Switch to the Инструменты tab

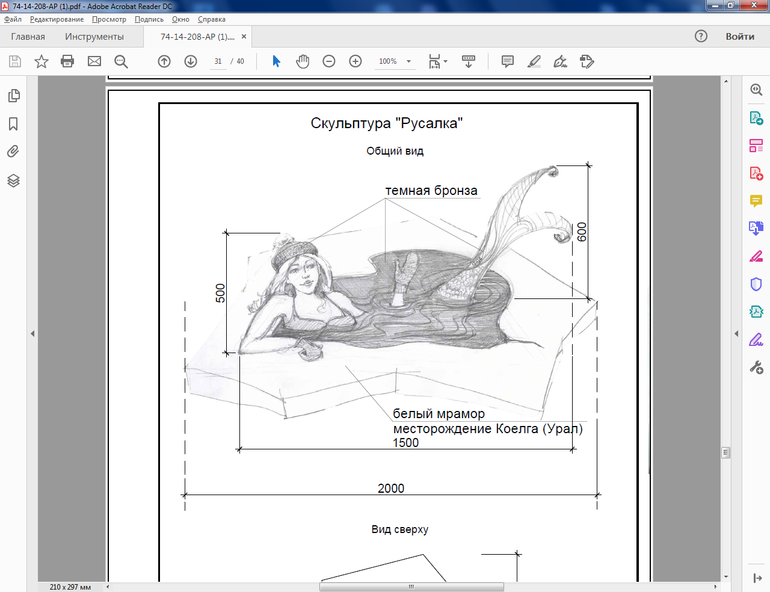94,37
